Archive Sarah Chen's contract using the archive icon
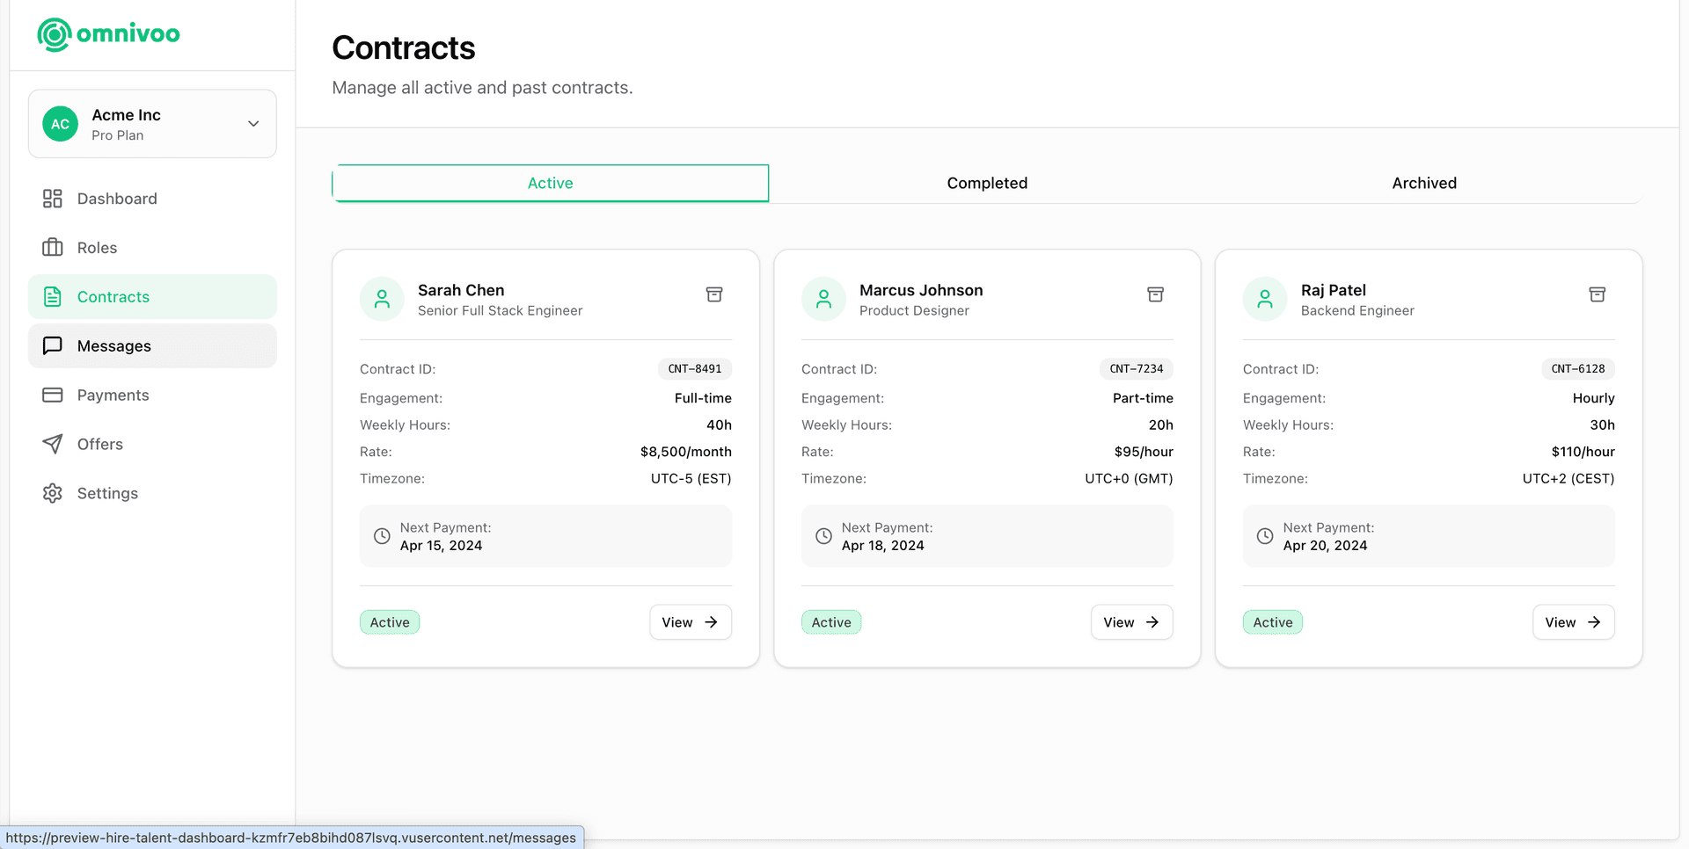The width and height of the screenshot is (1689, 849). point(714,294)
